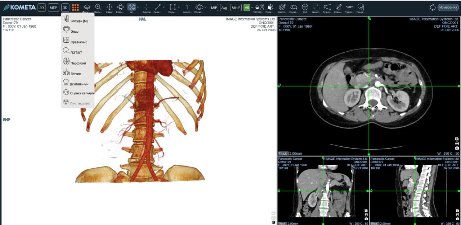
Task: Open the orange grid layout menu
Action: (75, 7)
